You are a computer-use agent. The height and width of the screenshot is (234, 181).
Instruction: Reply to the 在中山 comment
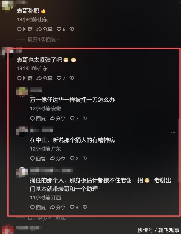(38, 158)
